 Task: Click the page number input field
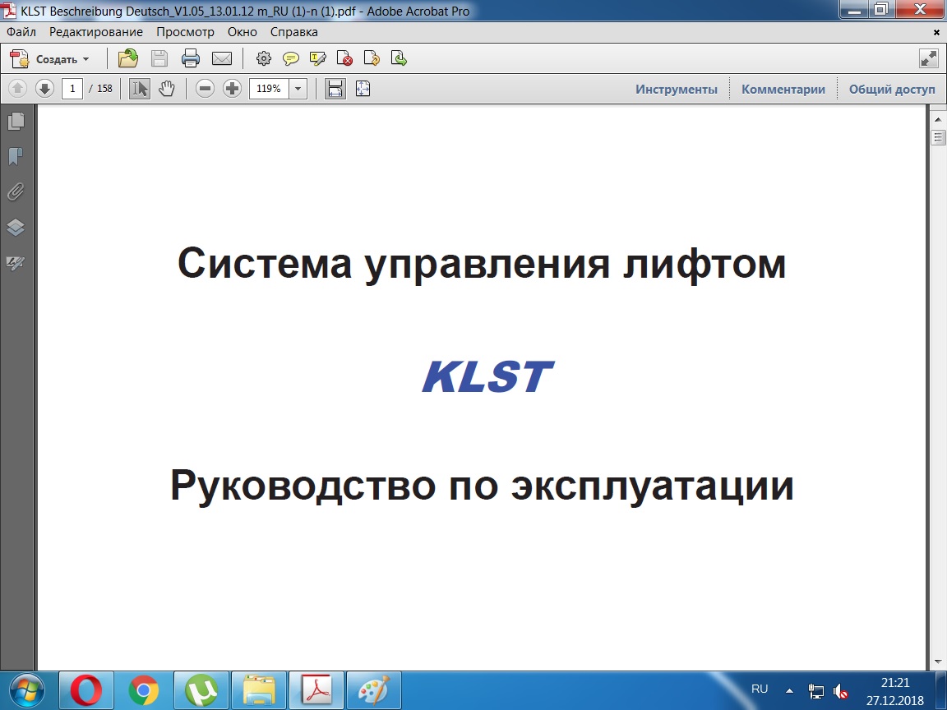(72, 89)
